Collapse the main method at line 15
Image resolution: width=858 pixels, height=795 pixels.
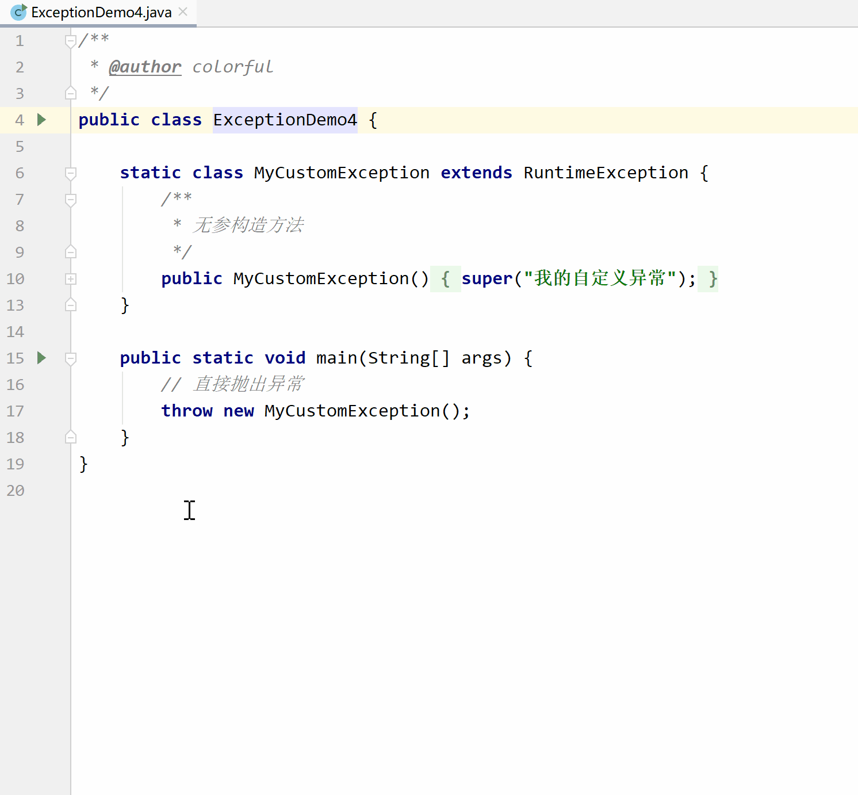71,358
